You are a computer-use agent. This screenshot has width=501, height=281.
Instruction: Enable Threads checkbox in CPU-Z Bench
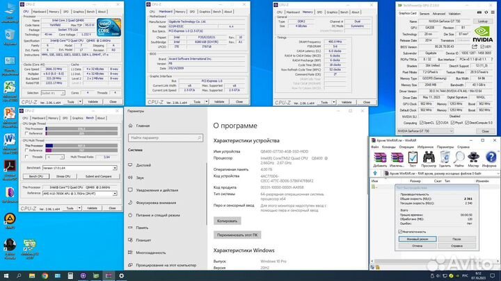[x=26, y=157]
